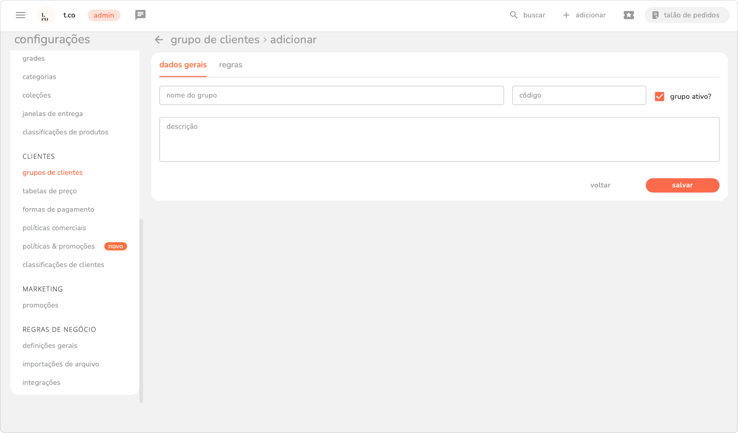Click the plus icon beside adicionar
The height and width of the screenshot is (433, 738).
click(x=566, y=15)
